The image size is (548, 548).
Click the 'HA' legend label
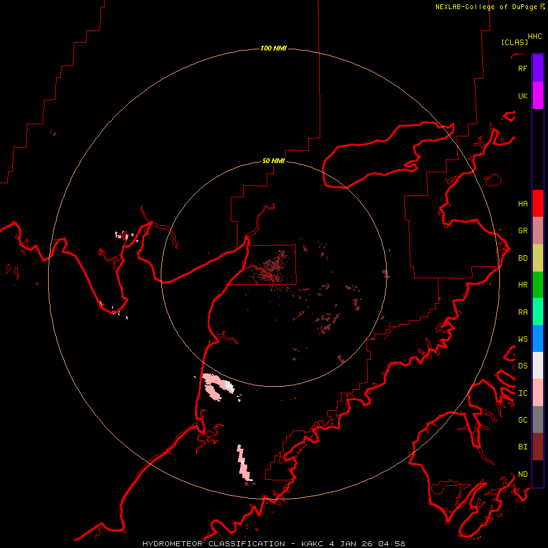point(522,204)
